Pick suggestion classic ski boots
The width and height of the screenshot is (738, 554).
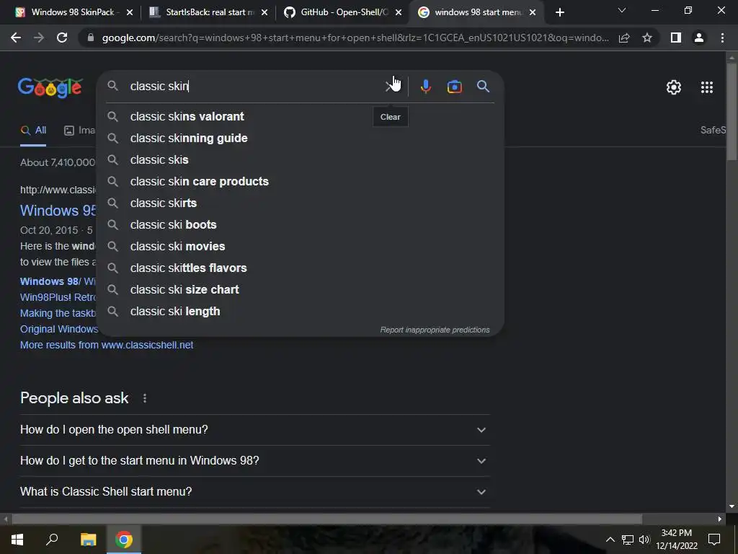click(x=301, y=225)
